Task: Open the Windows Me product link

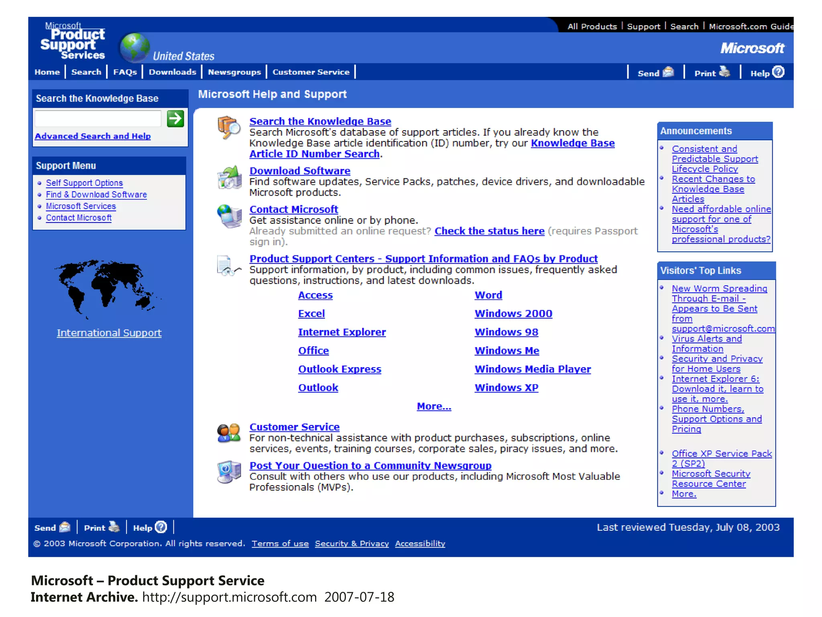Action: pyautogui.click(x=507, y=351)
